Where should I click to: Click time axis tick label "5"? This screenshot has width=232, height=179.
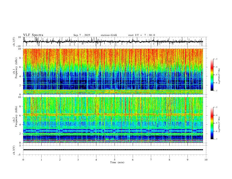[x=115, y=160]
